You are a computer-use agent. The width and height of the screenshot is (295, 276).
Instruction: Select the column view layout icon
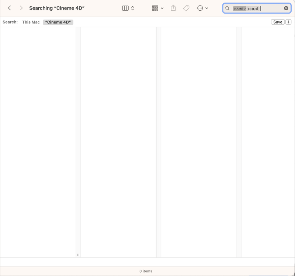point(125,8)
